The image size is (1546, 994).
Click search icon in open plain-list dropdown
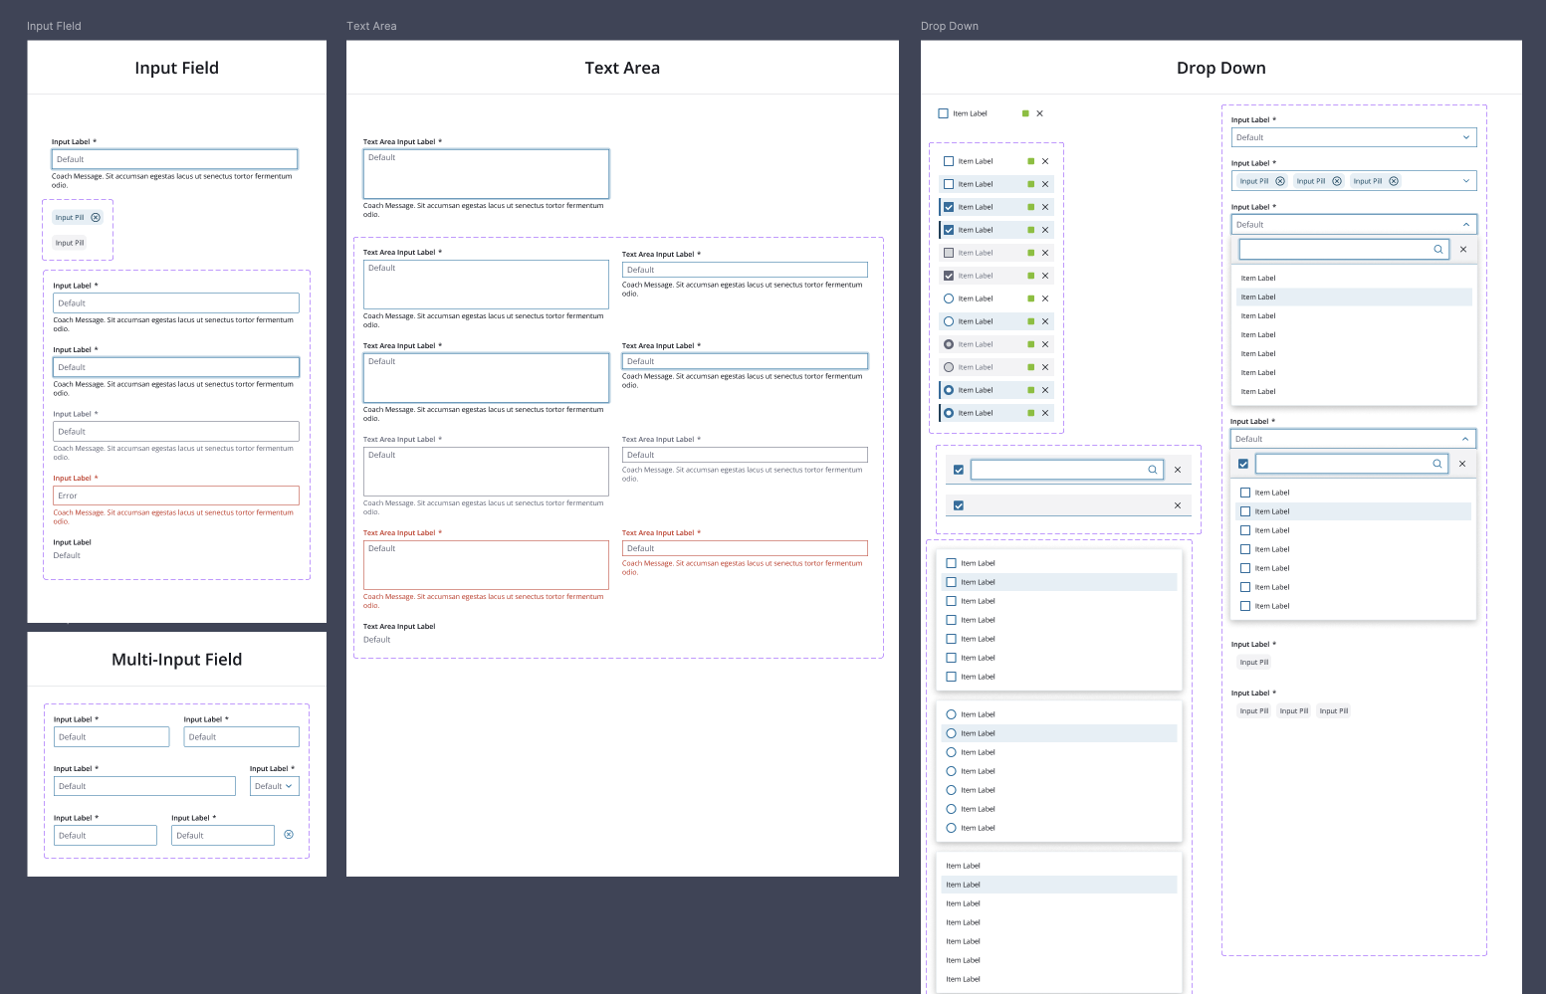click(1438, 249)
